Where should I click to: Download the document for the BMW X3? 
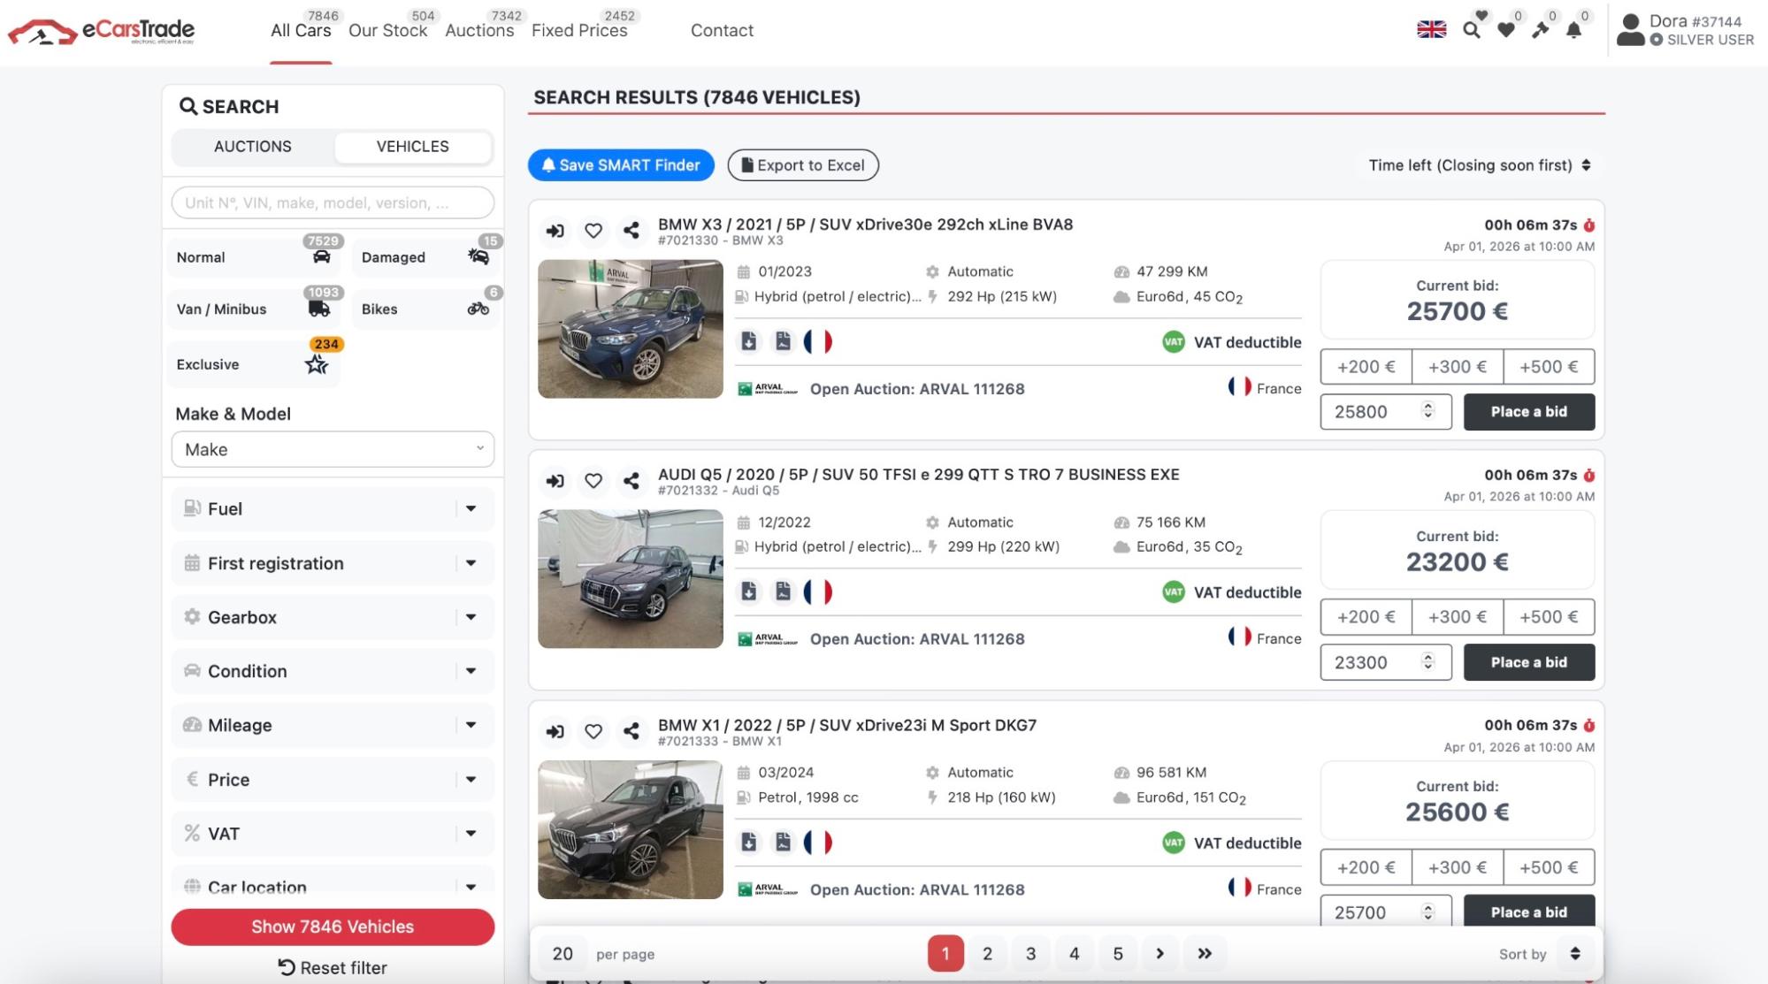click(x=748, y=341)
